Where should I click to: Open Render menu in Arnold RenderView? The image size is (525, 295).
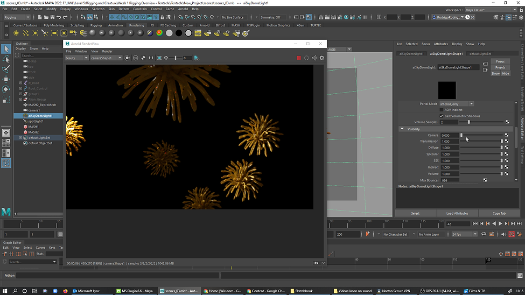pyautogui.click(x=107, y=51)
